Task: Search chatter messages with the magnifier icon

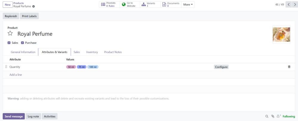Action: click(267, 117)
